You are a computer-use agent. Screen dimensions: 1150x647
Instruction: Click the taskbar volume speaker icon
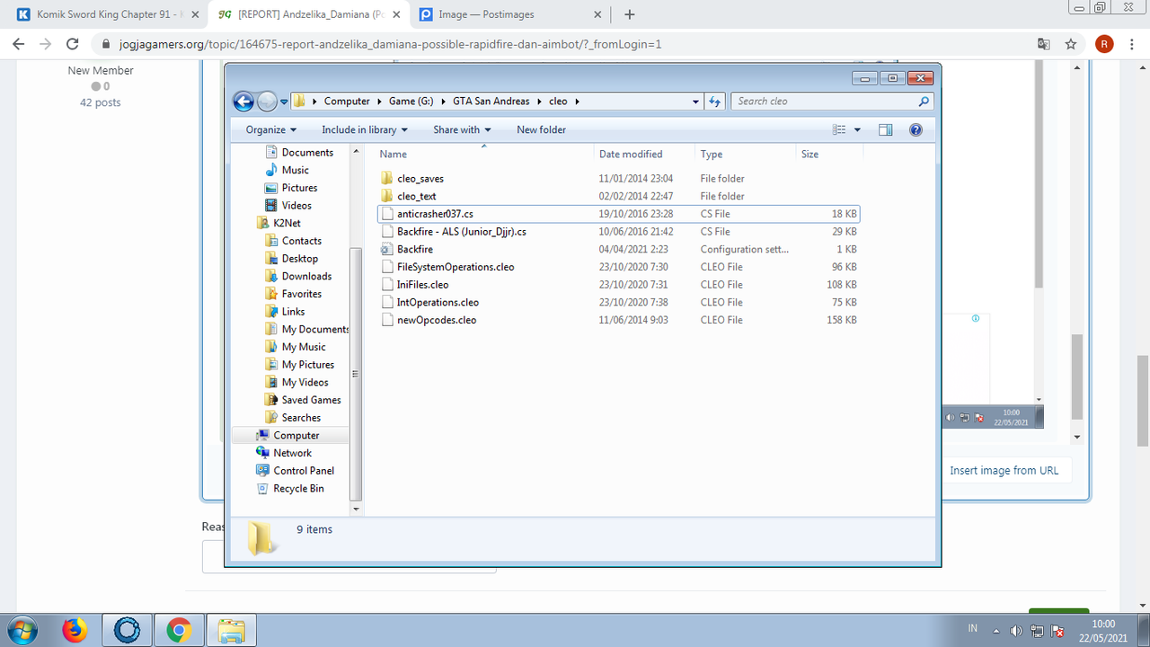pyautogui.click(x=1016, y=631)
